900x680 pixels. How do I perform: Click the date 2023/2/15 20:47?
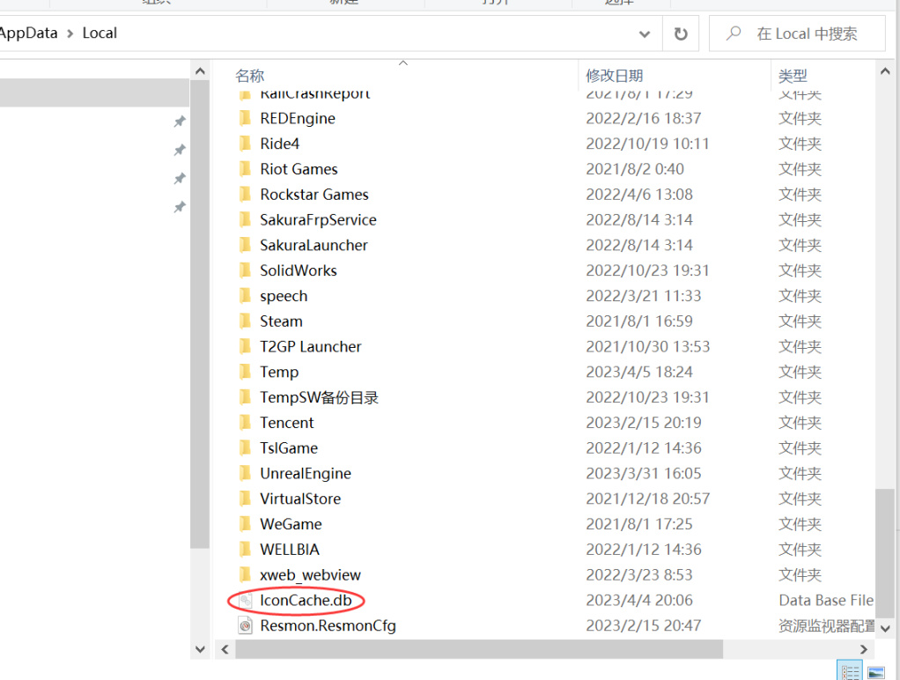[x=644, y=625]
